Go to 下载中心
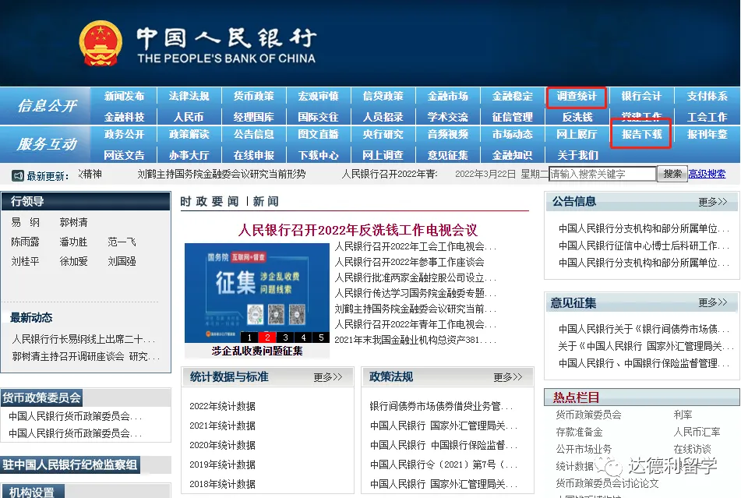Viewport: 741px width, 498px height. 318,155
